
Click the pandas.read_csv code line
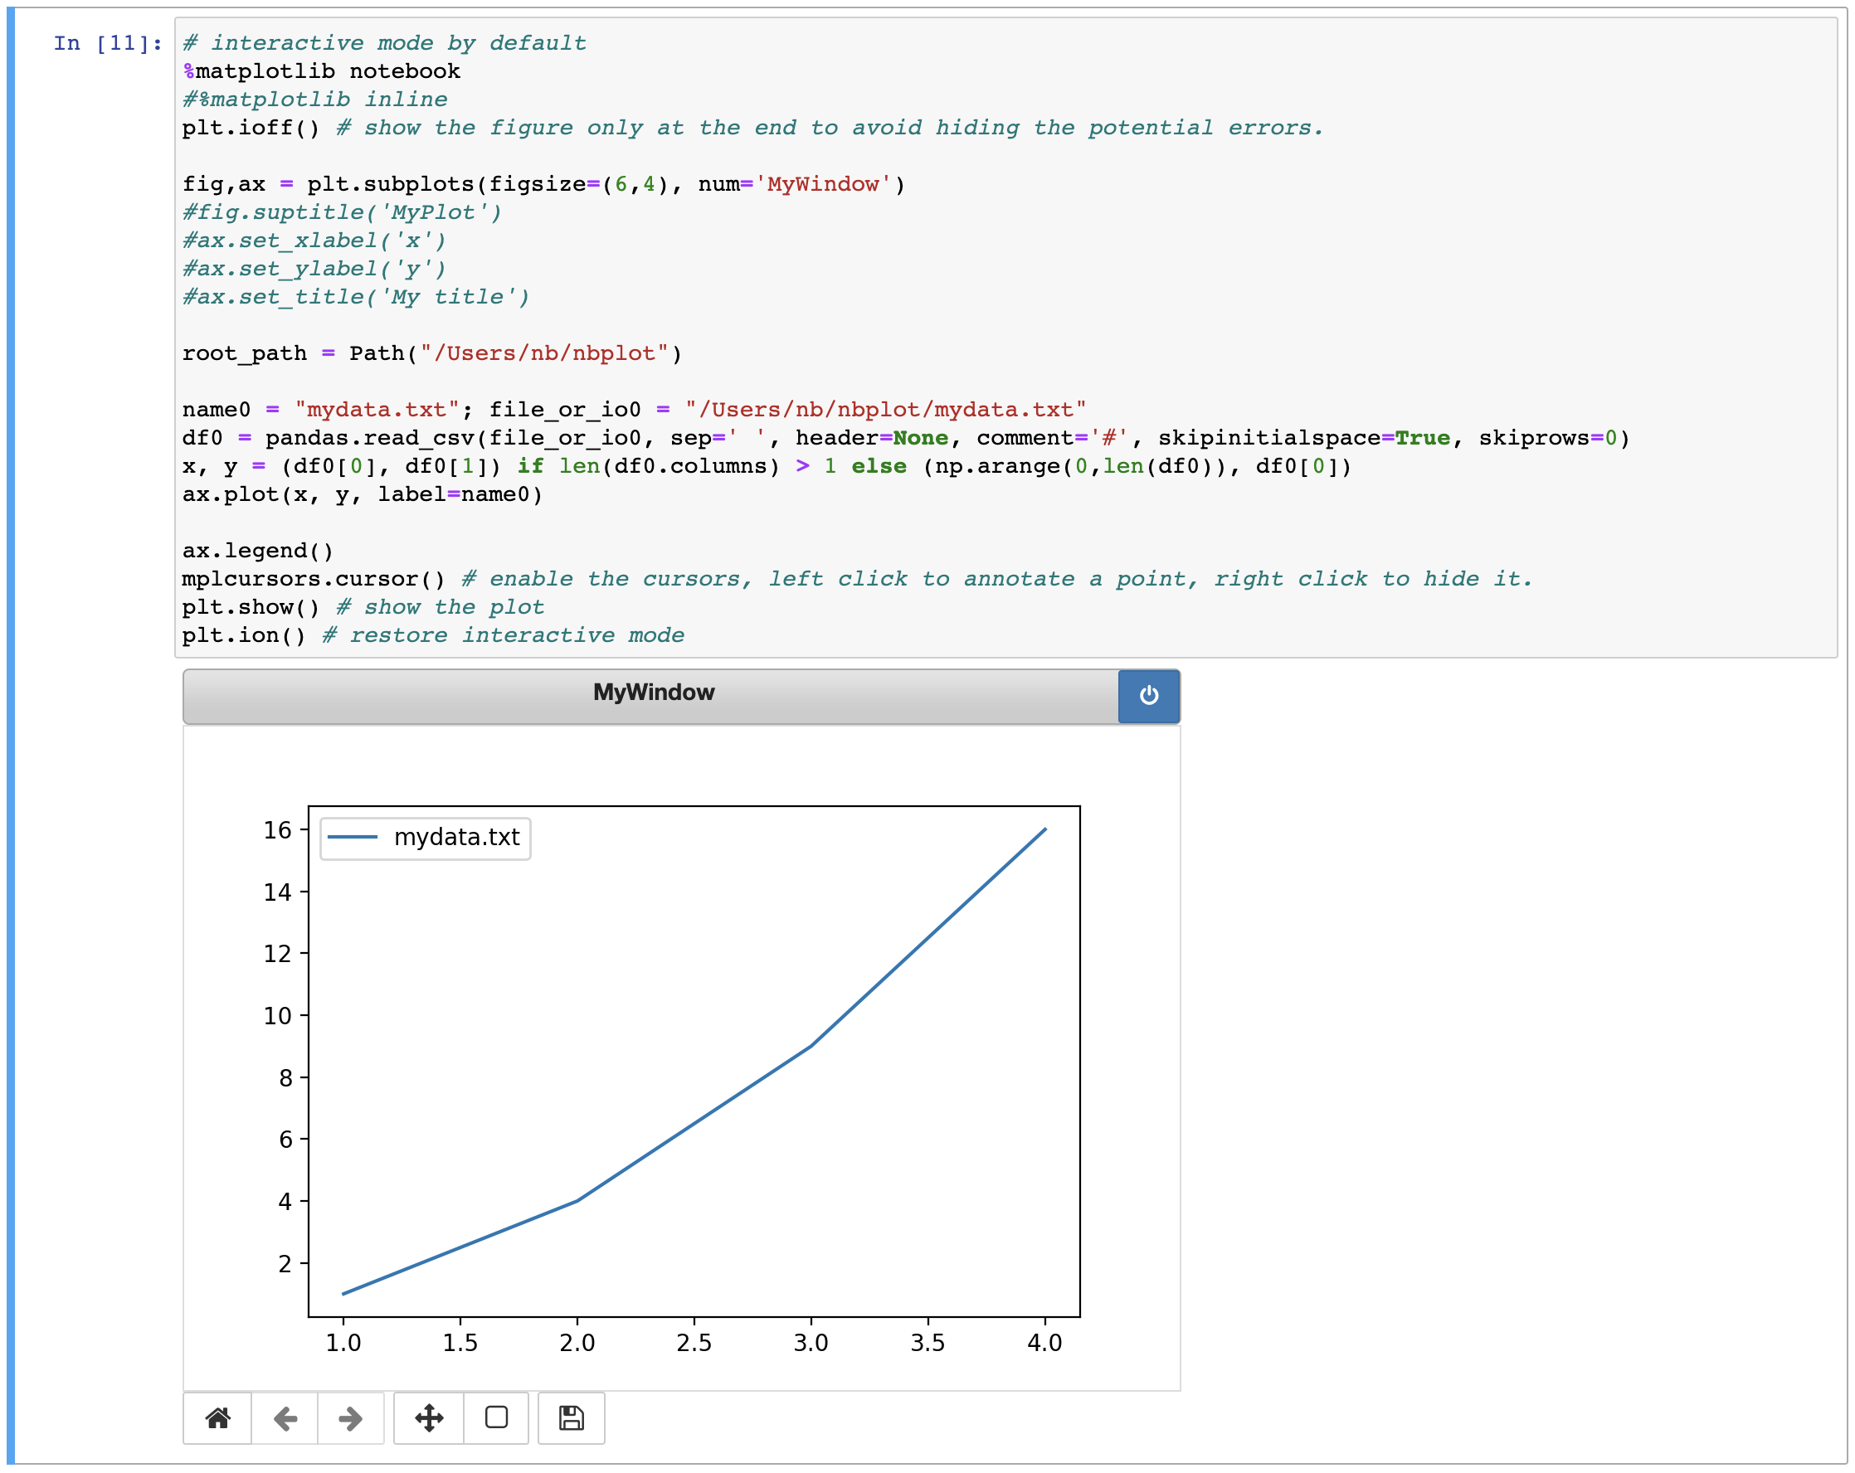point(906,438)
